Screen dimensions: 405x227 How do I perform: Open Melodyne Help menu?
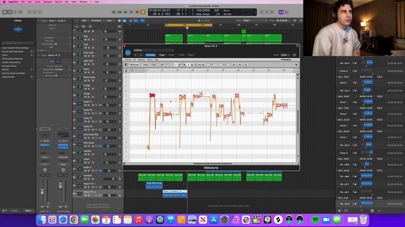tap(156, 59)
